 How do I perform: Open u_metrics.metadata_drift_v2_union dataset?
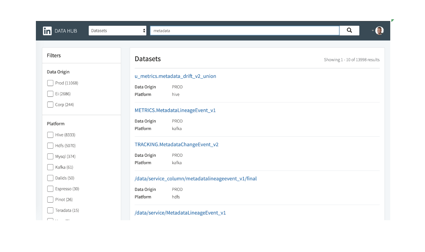coord(175,76)
